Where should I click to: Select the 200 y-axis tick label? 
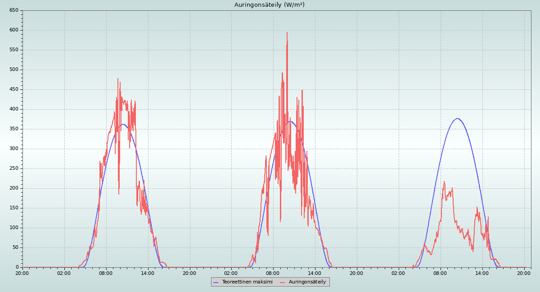click(14, 188)
